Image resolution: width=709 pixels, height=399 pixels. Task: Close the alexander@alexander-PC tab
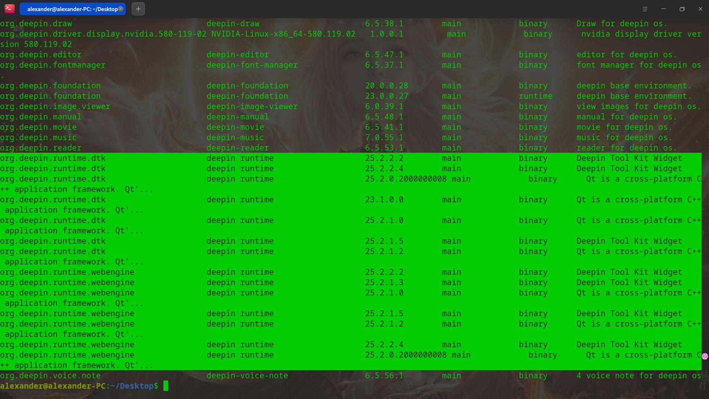tap(121, 9)
